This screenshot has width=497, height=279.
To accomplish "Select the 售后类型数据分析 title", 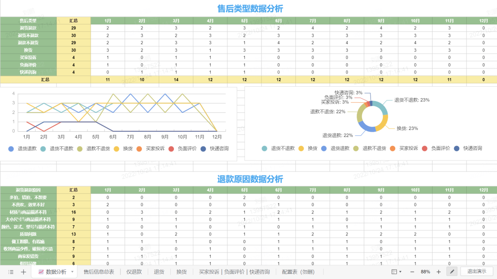I will tap(250, 9).
